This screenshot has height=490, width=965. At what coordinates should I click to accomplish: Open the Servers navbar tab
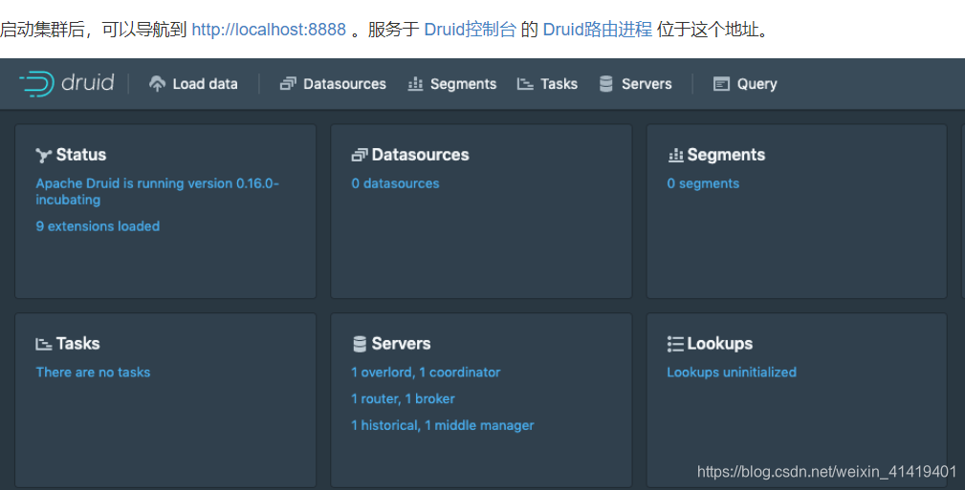tap(636, 84)
